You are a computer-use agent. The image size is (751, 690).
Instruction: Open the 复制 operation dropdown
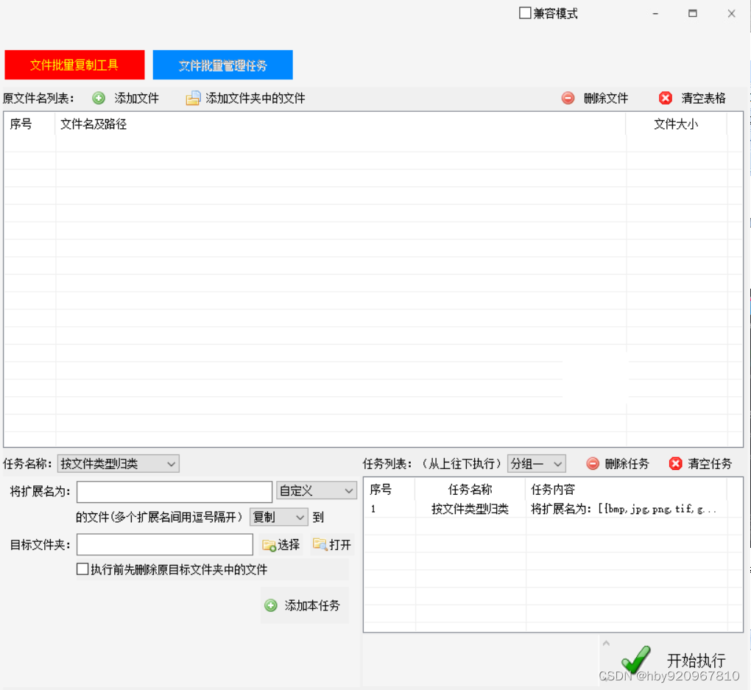278,517
